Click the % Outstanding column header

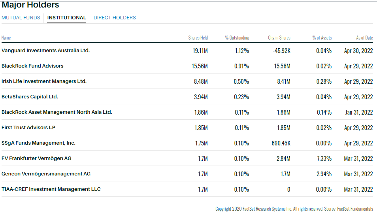tap(237, 38)
